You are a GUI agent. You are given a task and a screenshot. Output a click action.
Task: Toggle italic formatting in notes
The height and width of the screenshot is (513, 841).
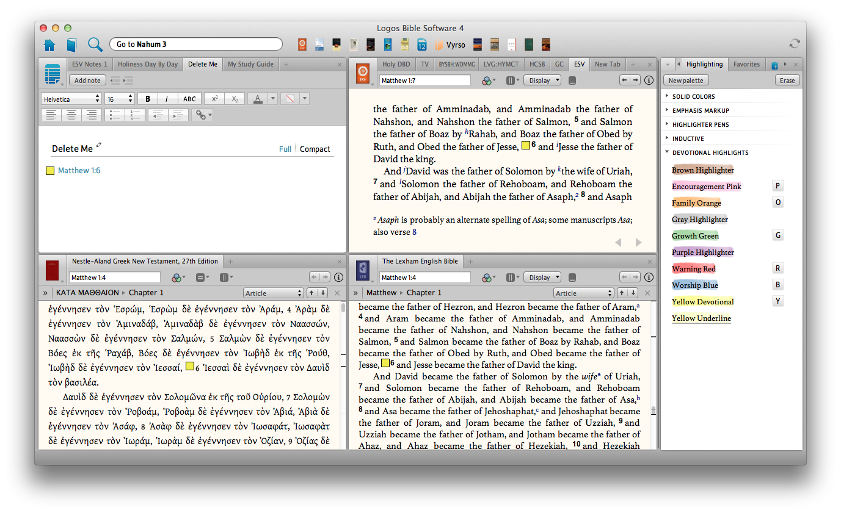click(167, 99)
